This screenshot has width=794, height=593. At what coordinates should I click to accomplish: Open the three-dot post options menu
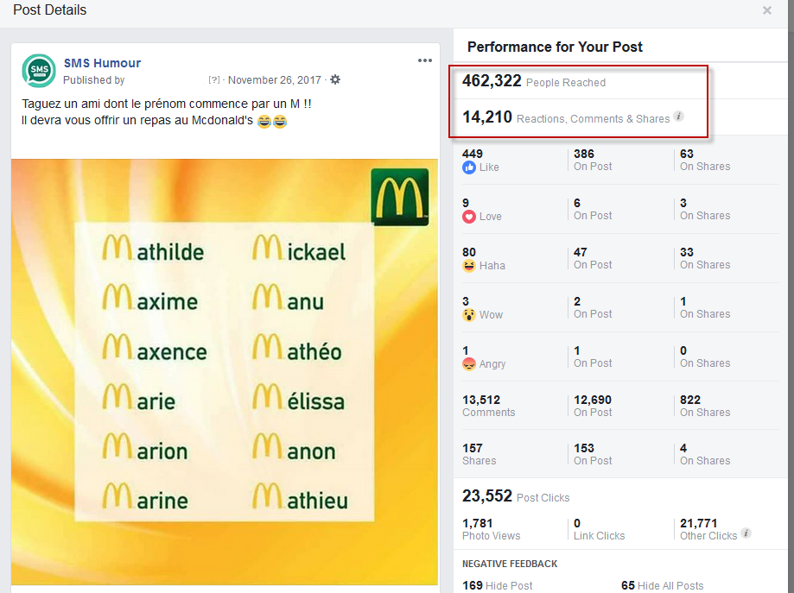424,60
